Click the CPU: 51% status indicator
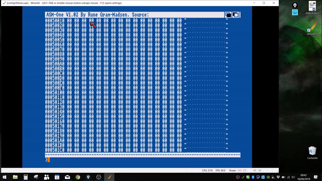 (207, 170)
